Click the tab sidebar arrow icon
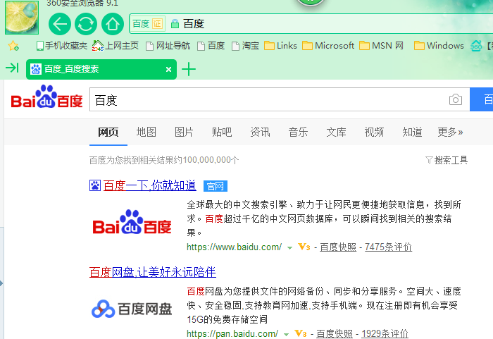493x339 pixels. [11, 68]
